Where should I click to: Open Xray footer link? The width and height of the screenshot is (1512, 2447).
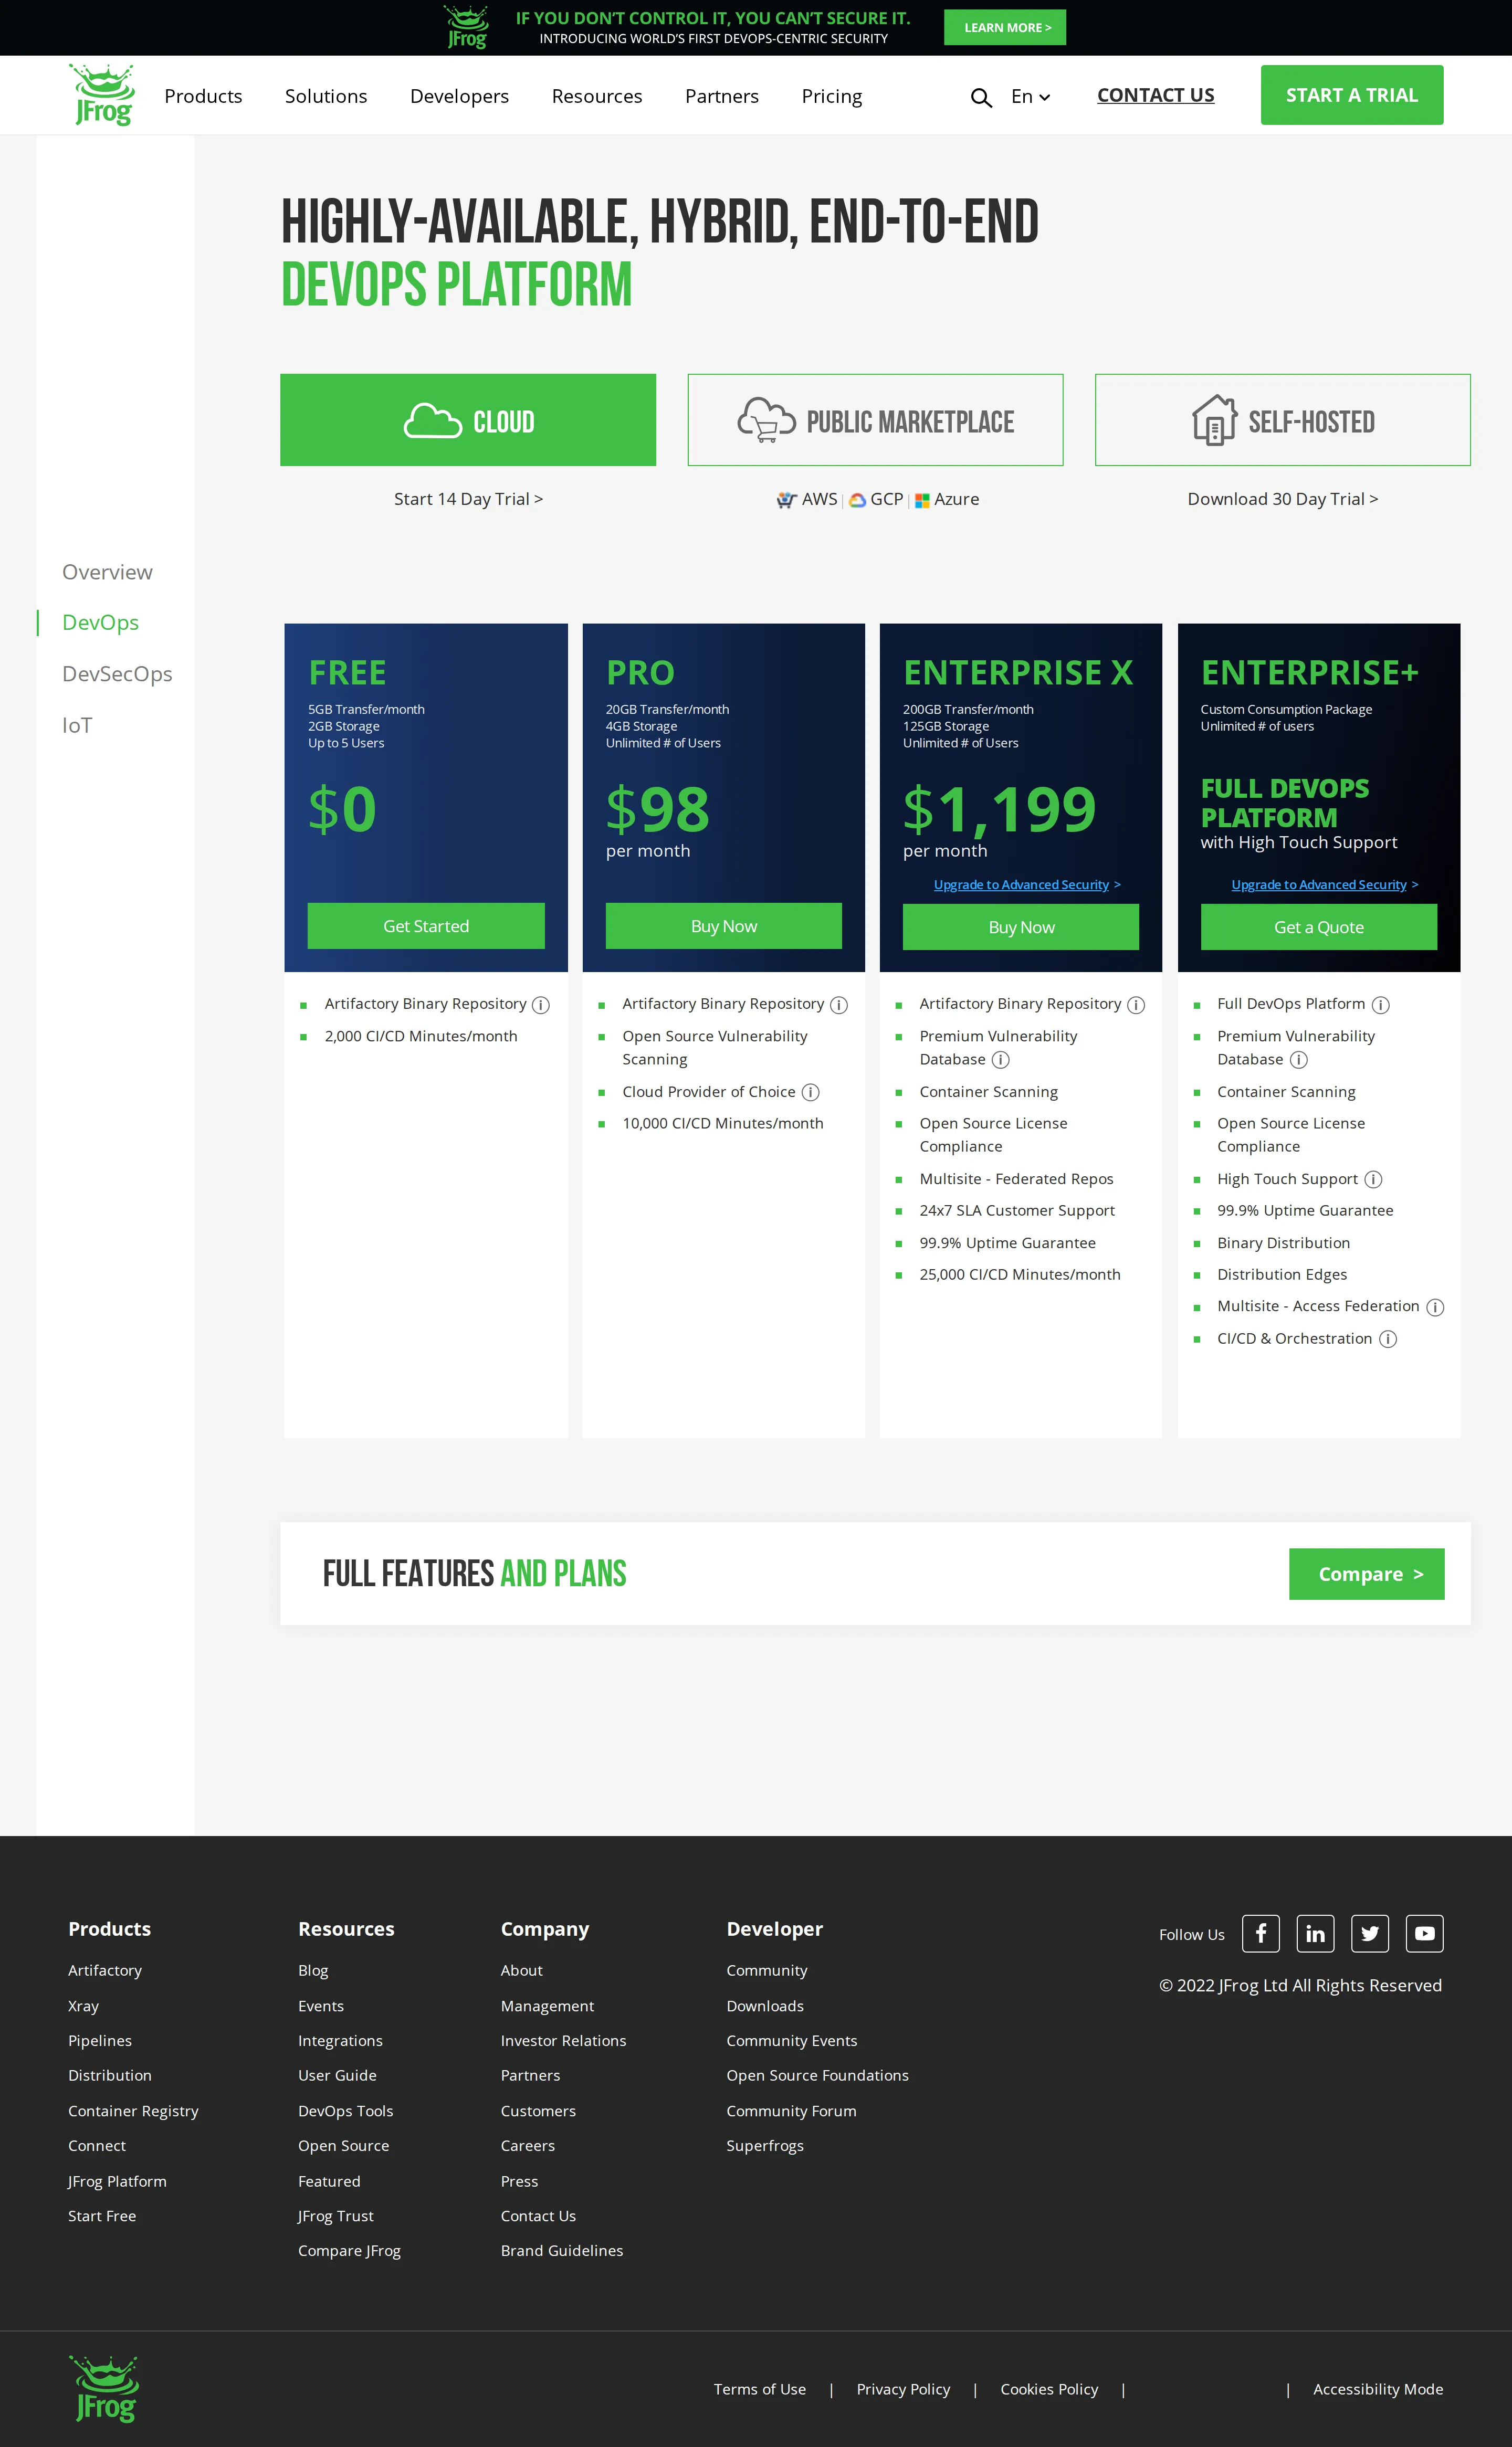(x=83, y=2006)
